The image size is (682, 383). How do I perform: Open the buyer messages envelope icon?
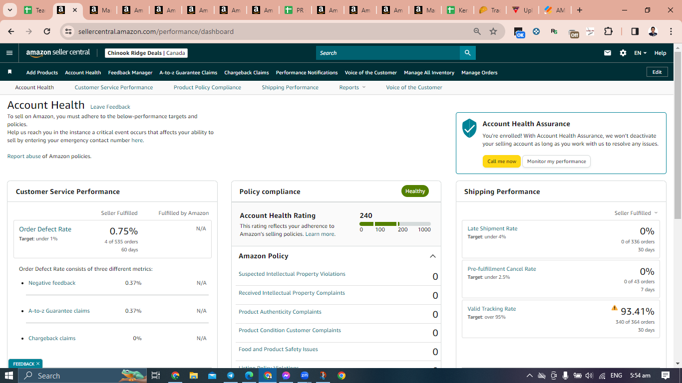click(x=608, y=53)
